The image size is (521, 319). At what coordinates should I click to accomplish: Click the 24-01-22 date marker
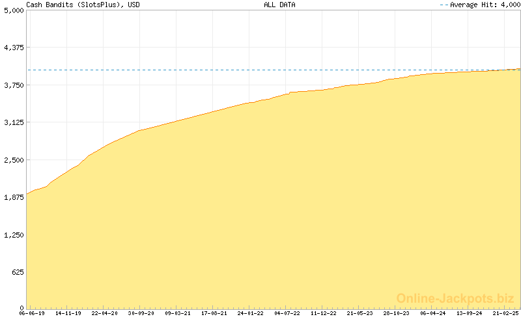pos(251,313)
